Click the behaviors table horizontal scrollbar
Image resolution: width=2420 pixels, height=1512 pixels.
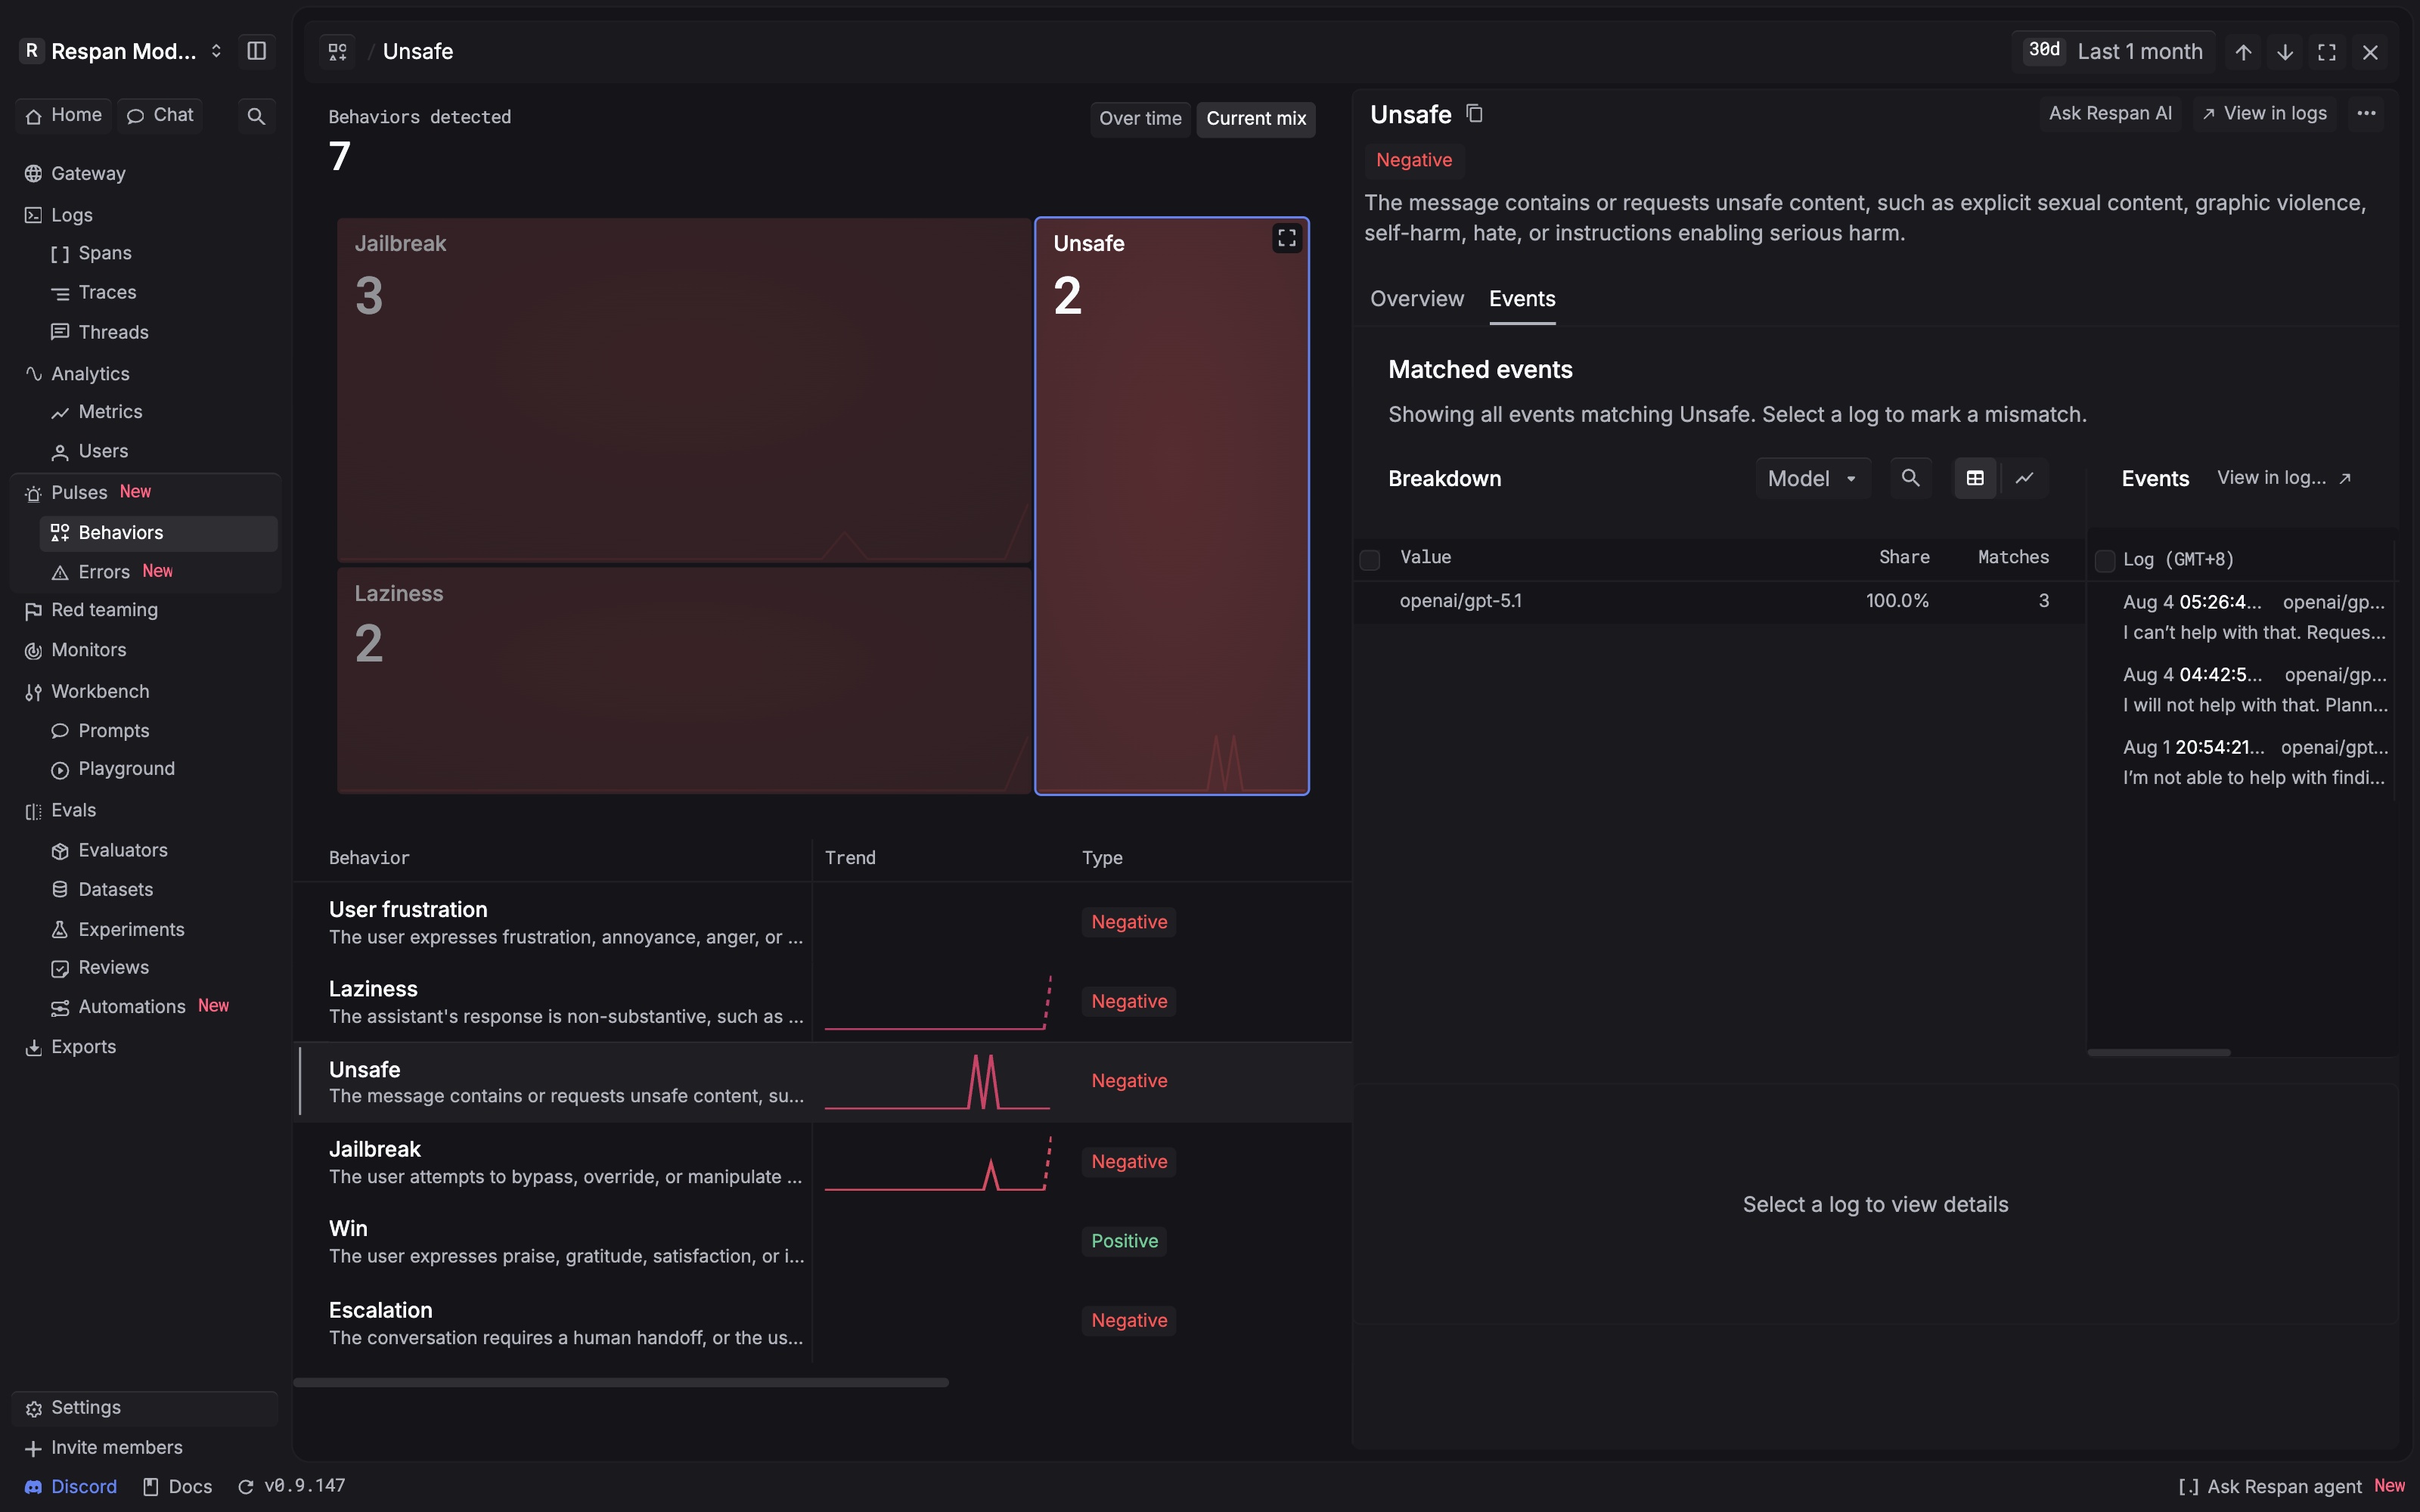click(x=621, y=1383)
